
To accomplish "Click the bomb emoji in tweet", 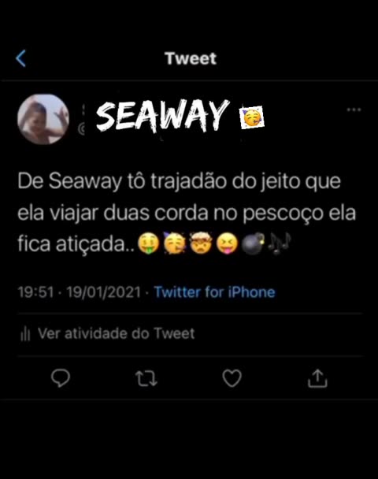I will [x=253, y=243].
